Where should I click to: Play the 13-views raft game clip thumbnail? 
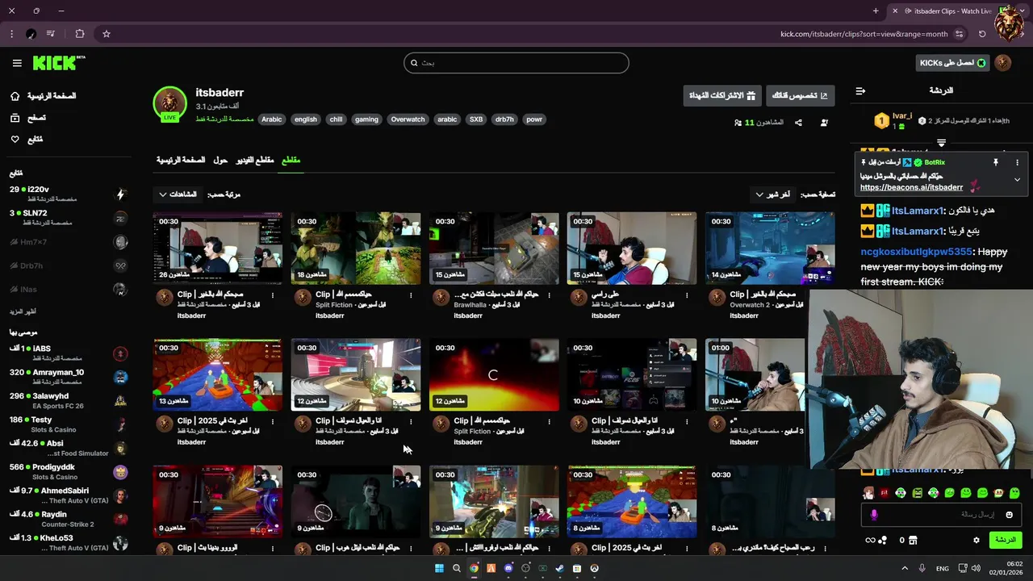217,374
